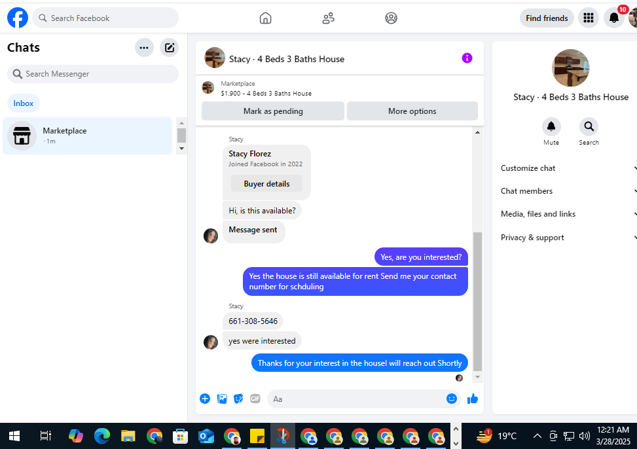Viewport: 637px width, 449px height.
Task: Click the Search Messenger field
Action: (92, 74)
